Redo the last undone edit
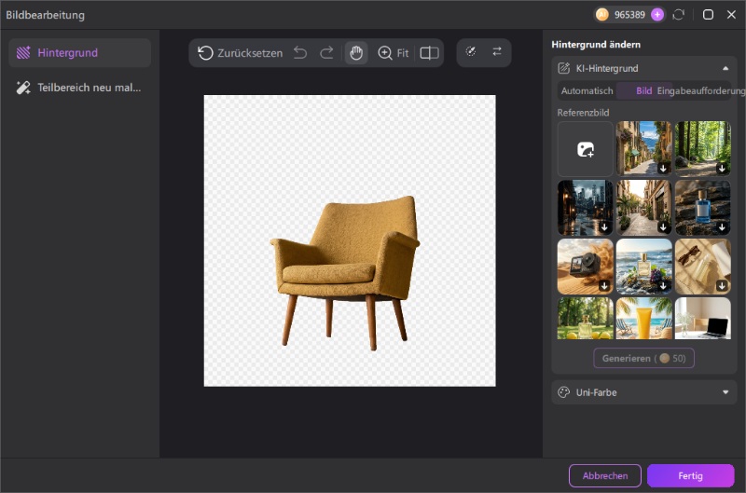746x493 pixels. tap(326, 53)
